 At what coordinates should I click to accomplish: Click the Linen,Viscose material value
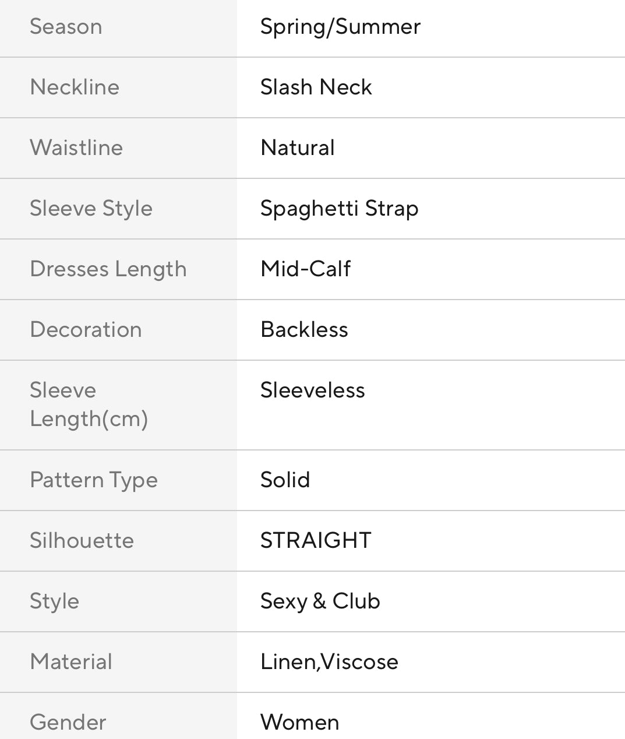pyautogui.click(x=329, y=662)
